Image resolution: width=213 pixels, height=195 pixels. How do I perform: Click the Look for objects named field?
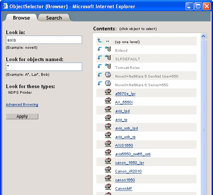pos(44,67)
